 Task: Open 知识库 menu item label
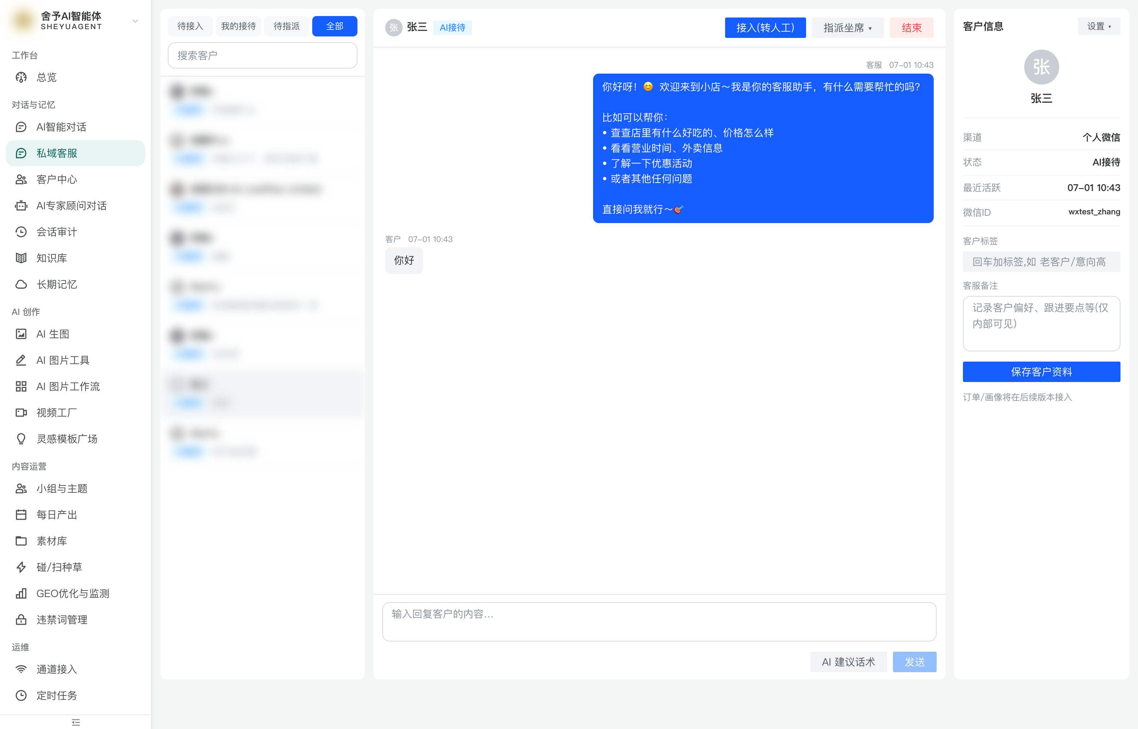(52, 258)
